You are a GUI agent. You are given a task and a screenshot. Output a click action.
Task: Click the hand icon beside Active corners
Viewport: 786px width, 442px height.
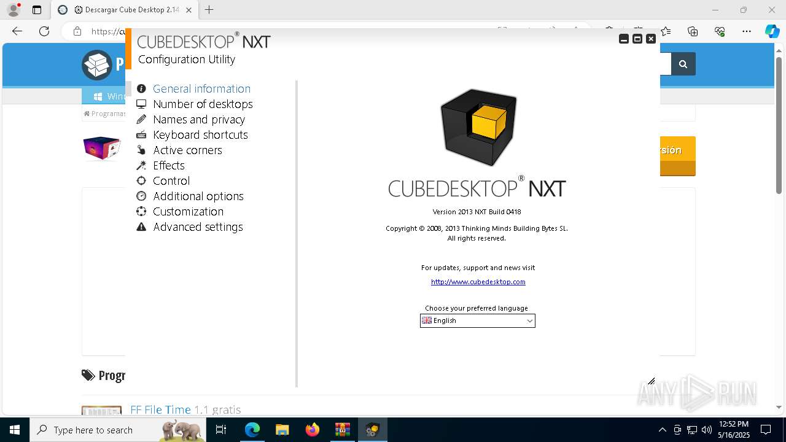141,150
